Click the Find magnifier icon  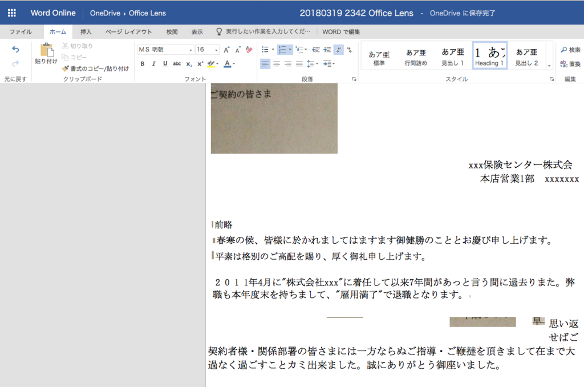564,50
